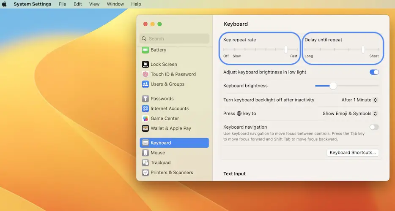Click the Key repeat rate slider handle

click(286, 49)
